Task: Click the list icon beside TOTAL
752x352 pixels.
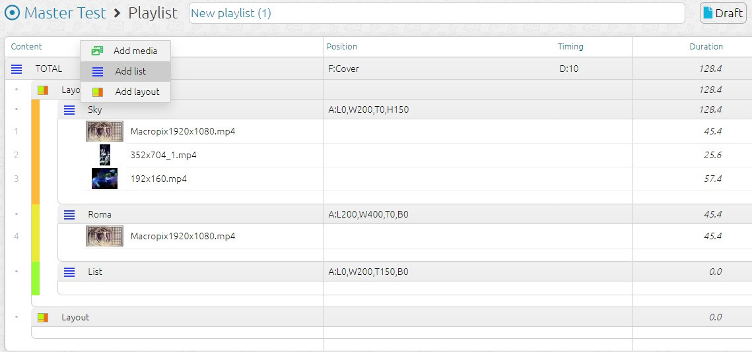Action: [17, 69]
